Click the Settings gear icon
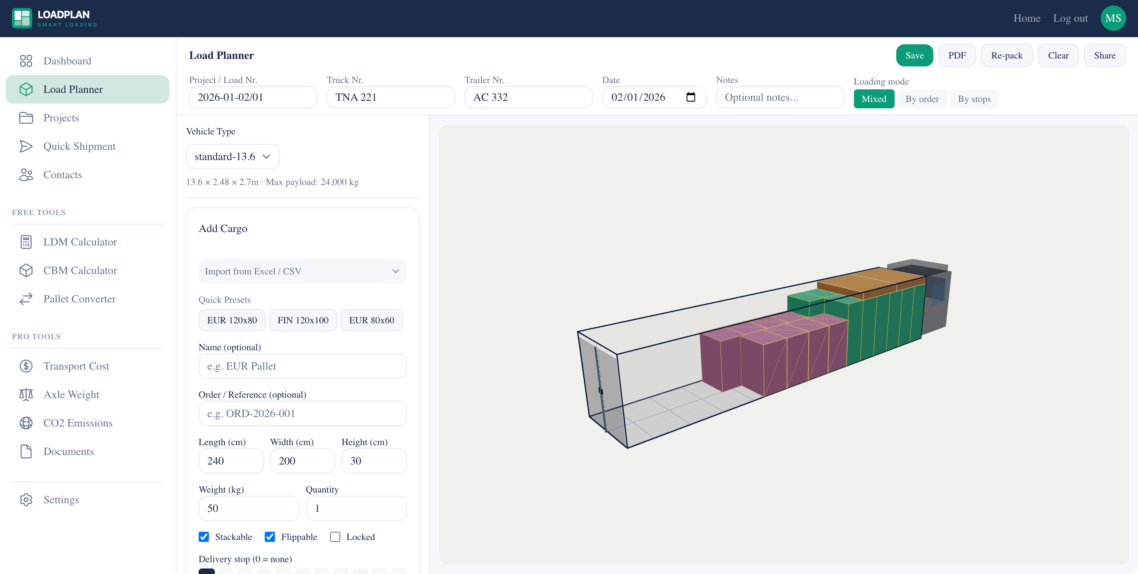The image size is (1138, 574). [x=26, y=499]
